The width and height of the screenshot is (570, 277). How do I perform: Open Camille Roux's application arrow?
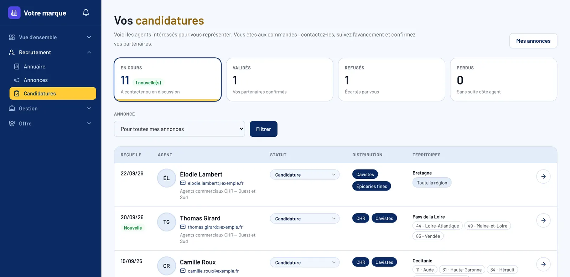click(x=543, y=264)
